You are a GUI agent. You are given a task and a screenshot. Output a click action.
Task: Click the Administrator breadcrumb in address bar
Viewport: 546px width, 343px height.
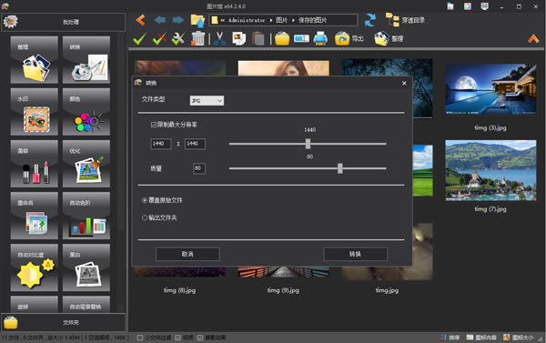247,20
